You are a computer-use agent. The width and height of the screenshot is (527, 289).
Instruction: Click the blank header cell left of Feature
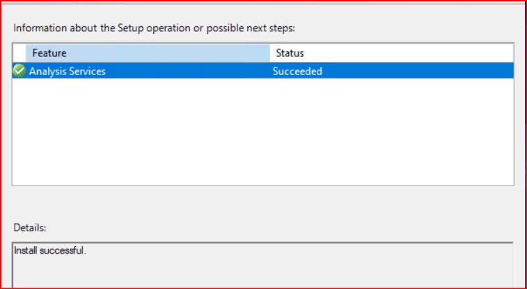[x=19, y=53]
